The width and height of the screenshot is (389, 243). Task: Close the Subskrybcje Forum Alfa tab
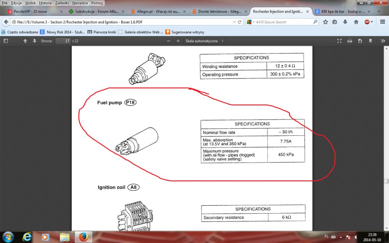coord(123,11)
